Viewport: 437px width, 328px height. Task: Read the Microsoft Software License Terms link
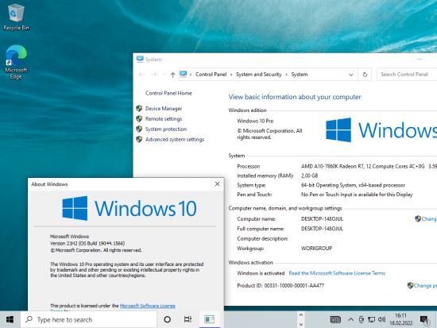[337, 273]
